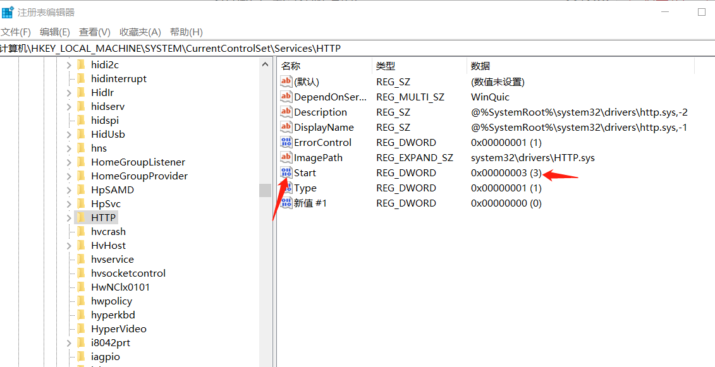The height and width of the screenshot is (367, 715).
Task: Click the Start DWORD value icon
Action: tap(286, 173)
